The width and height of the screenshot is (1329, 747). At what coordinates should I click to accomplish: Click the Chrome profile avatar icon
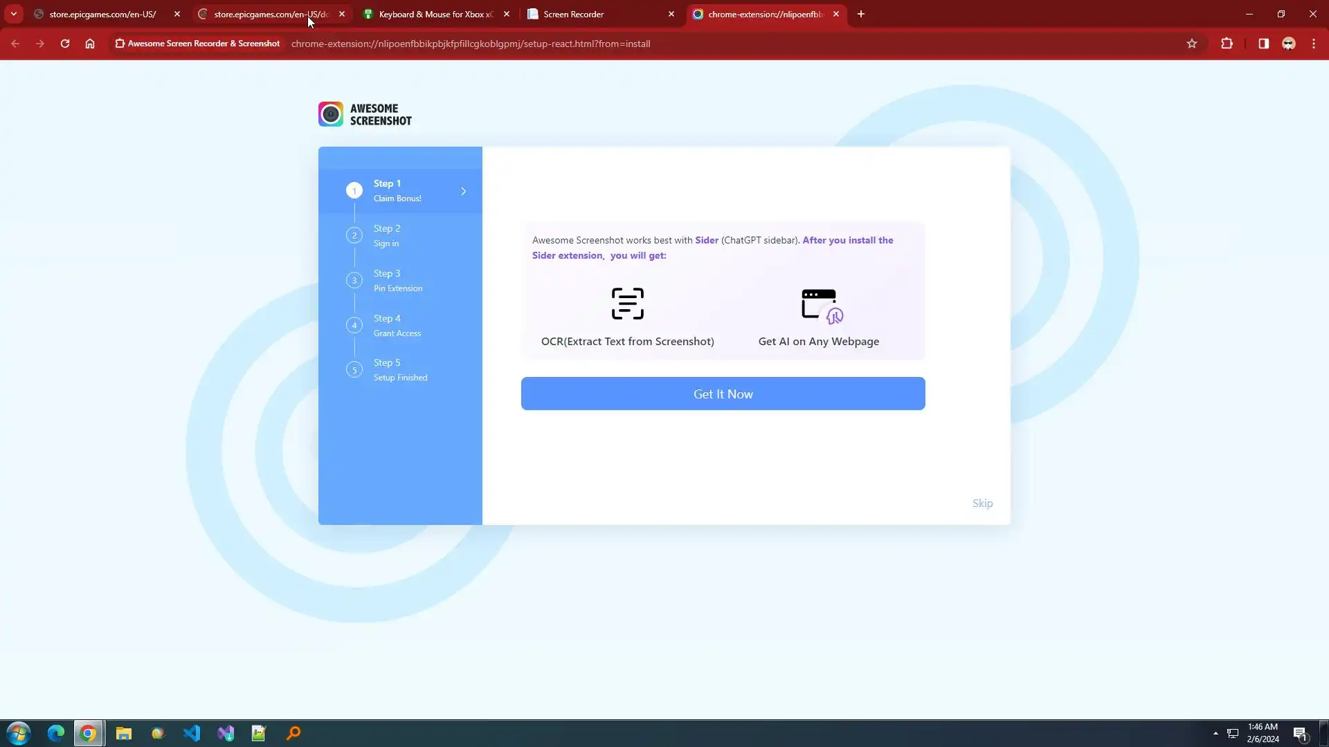(1288, 44)
